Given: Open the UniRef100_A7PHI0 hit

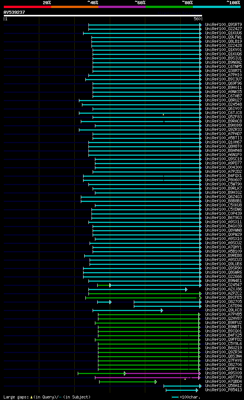Looking at the screenshot, I should pos(223,75).
